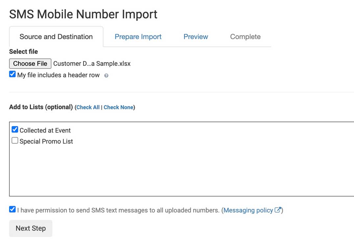The height and width of the screenshot is (249, 354).
Task: Select the Complete tab
Action: point(245,37)
